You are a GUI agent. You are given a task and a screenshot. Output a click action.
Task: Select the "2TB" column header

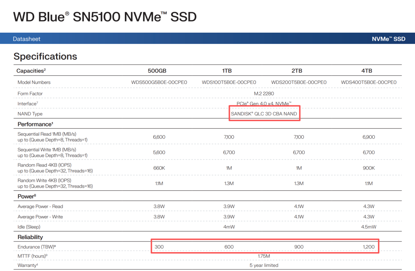point(297,71)
